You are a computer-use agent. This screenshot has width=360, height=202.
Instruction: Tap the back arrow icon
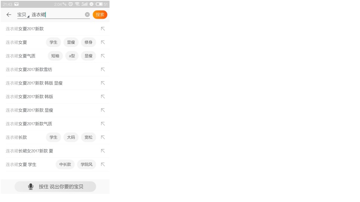pyautogui.click(x=9, y=15)
